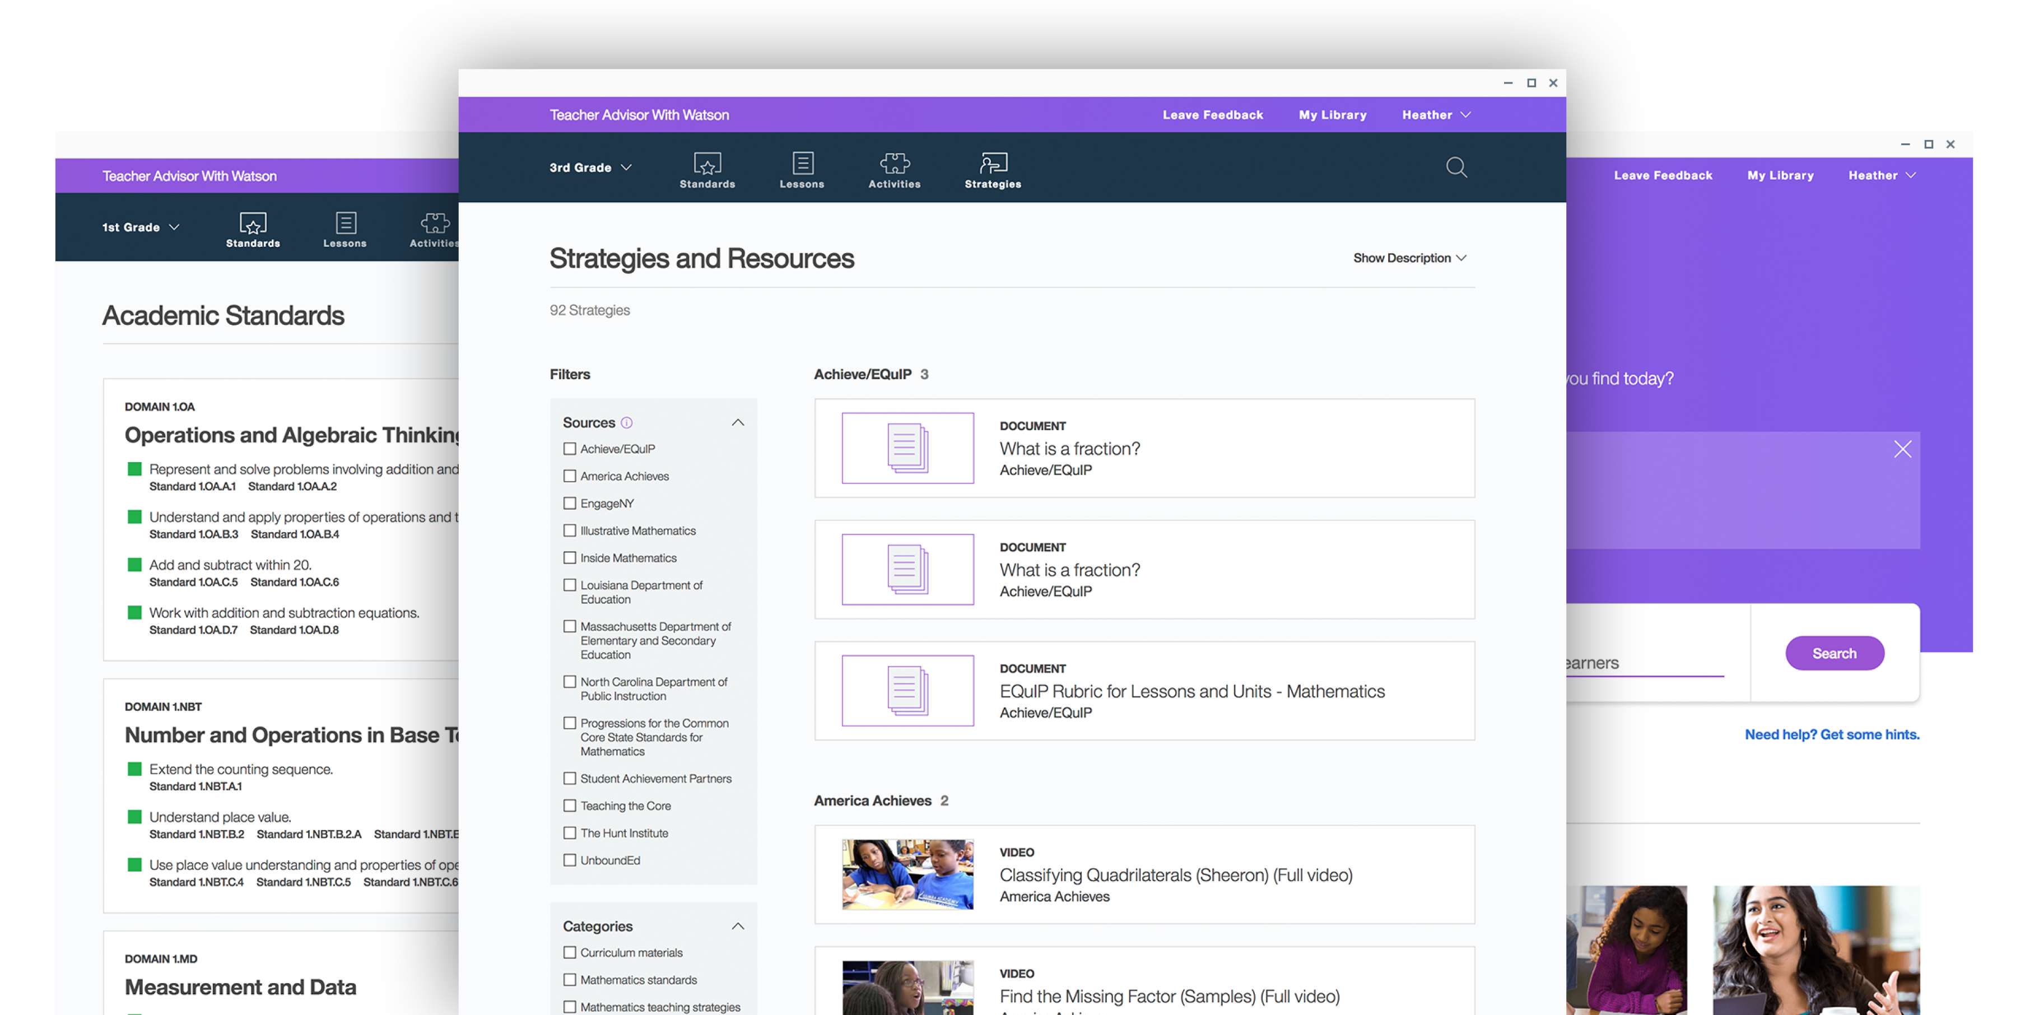Expand the Show Description dropdown
The height and width of the screenshot is (1015, 2025).
coord(1409,258)
